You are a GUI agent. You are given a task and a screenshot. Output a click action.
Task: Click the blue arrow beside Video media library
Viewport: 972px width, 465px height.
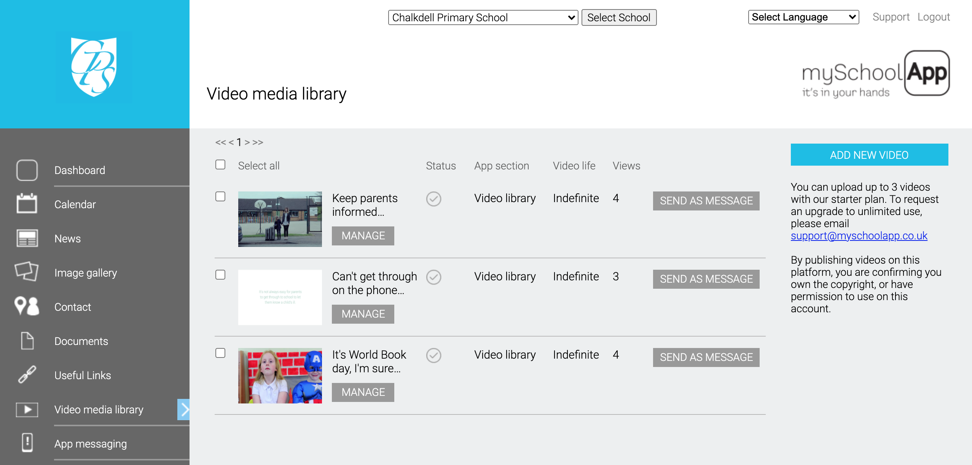point(183,410)
